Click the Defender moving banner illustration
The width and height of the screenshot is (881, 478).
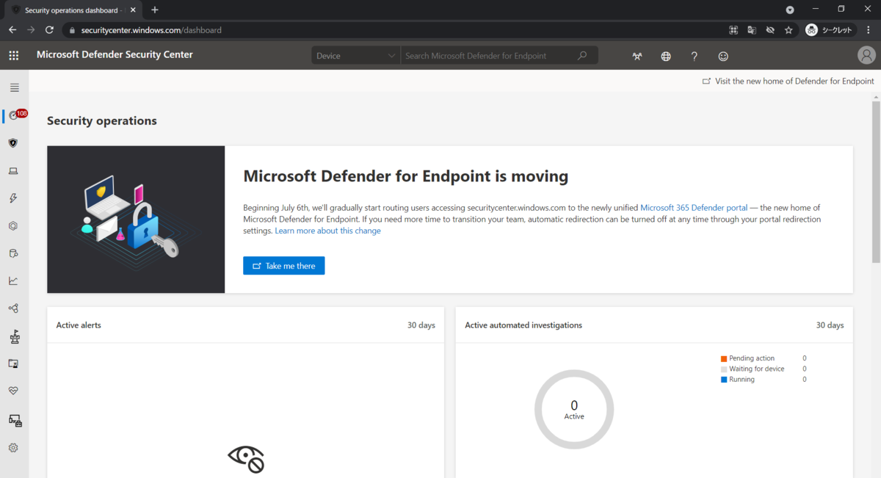(x=136, y=220)
